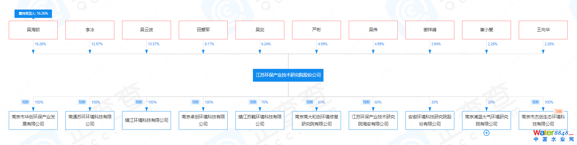Open subsidiary 安徽环境科技研究院股份有限公司
This screenshot has height=145, width=577.
pos(430,120)
